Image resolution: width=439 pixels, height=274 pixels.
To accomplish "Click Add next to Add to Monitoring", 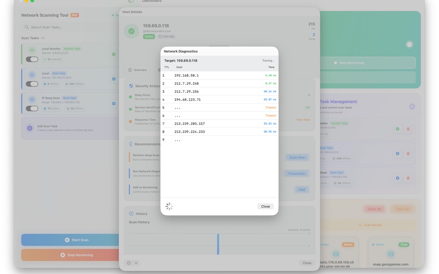I will 302,190.
